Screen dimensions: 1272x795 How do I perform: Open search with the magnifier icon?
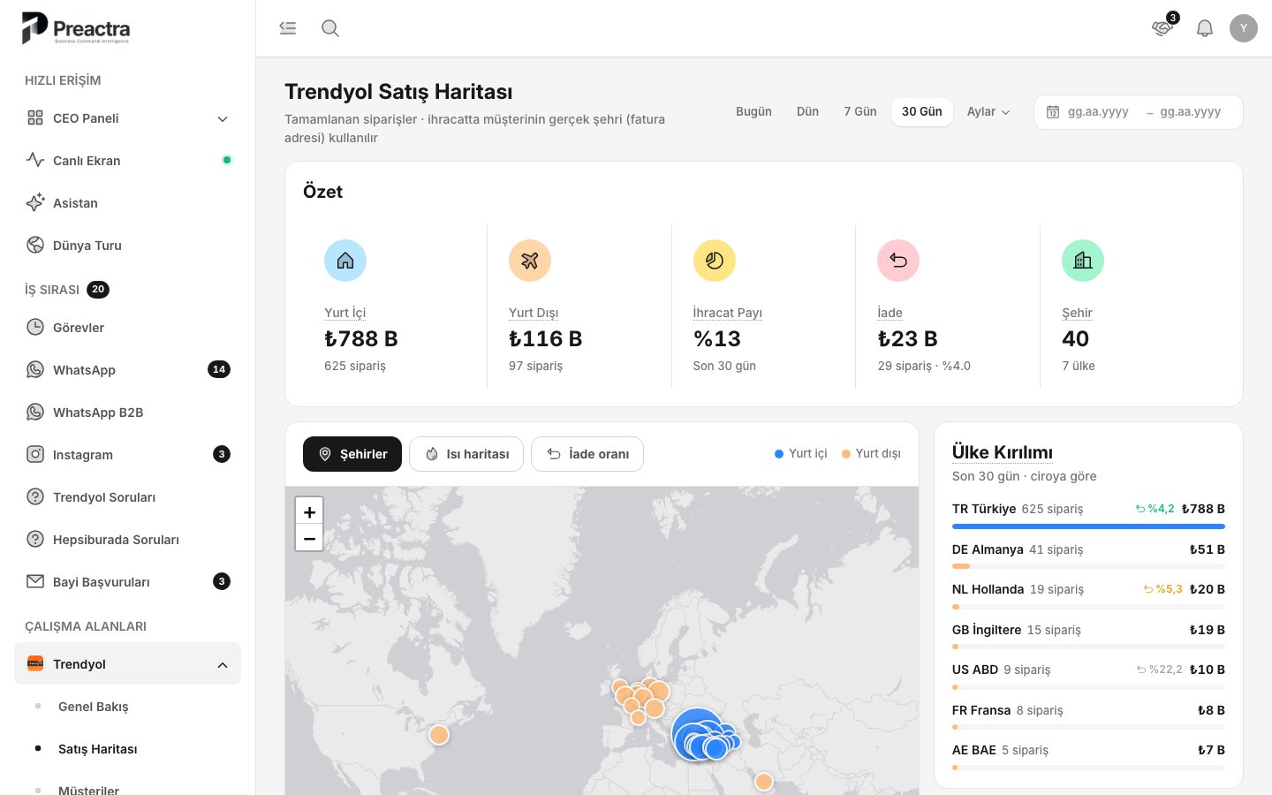click(330, 28)
